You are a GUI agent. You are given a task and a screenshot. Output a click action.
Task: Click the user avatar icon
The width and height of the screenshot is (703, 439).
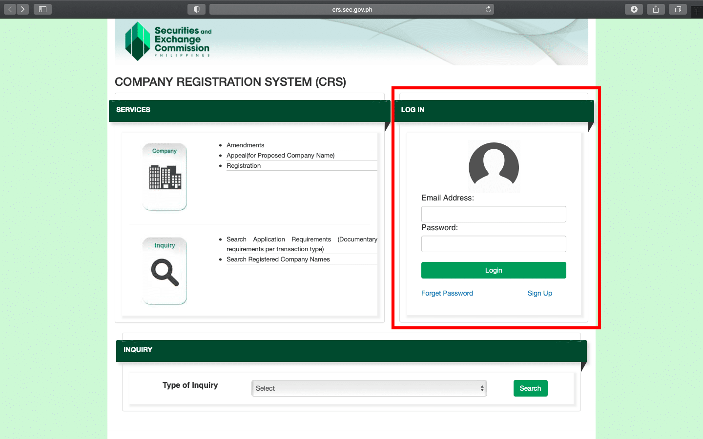[494, 167]
